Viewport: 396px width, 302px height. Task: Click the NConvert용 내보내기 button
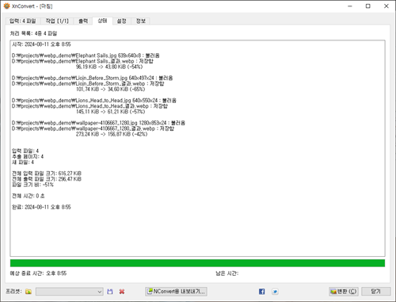[x=176, y=292]
